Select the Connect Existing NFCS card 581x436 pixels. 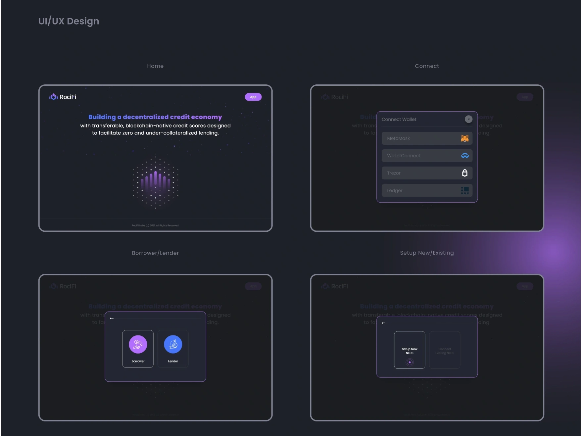[x=445, y=350]
